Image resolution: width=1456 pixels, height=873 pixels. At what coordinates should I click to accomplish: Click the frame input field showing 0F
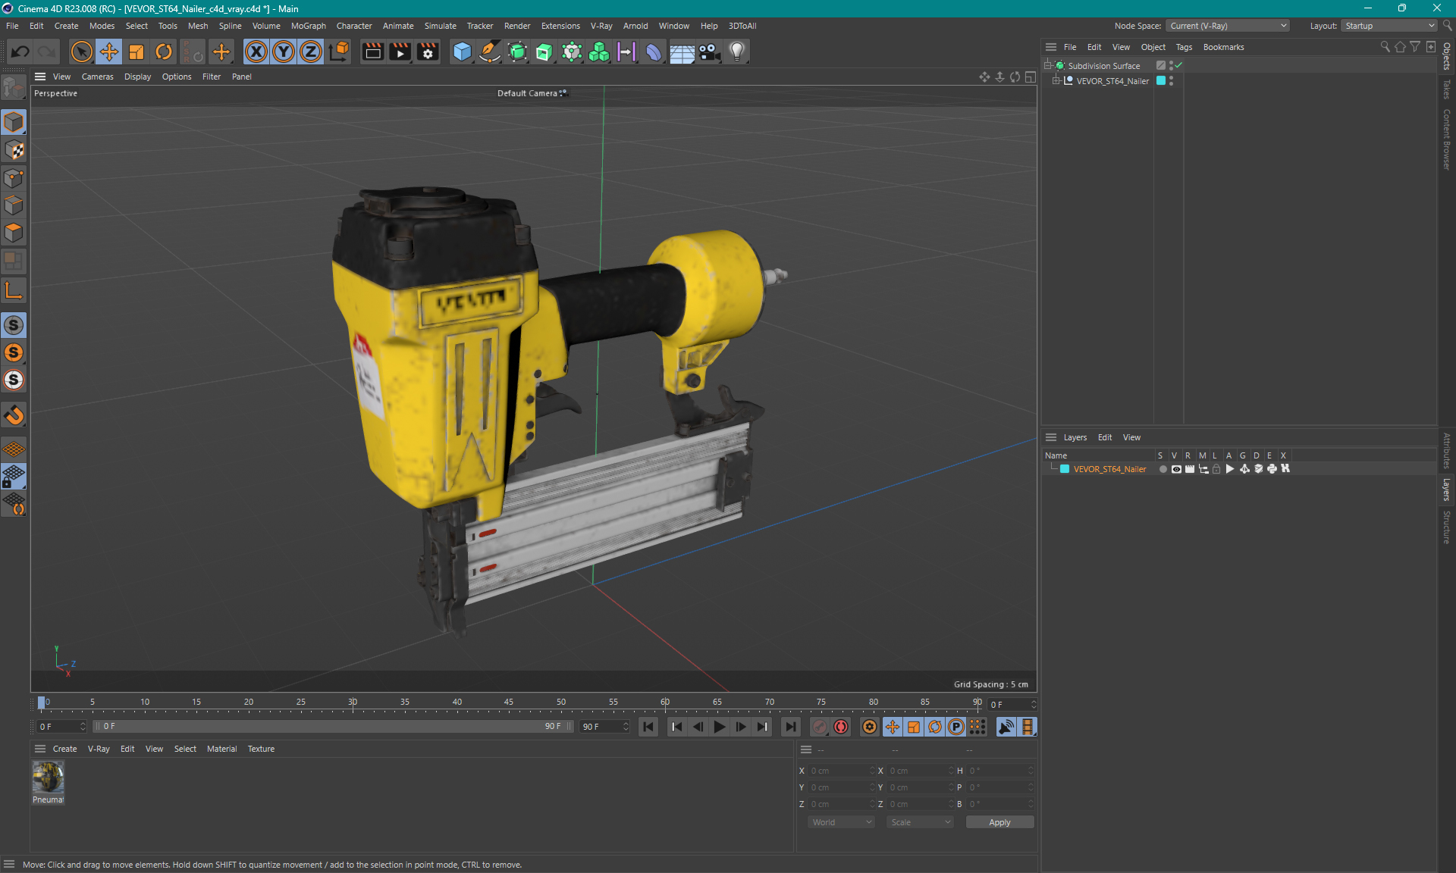point(58,727)
